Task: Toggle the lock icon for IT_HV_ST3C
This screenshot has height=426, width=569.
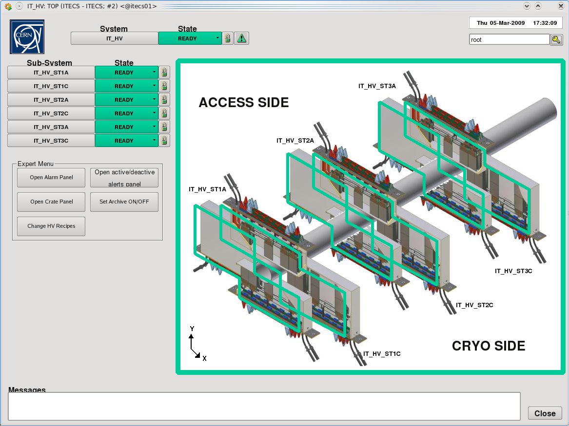Action: 164,141
